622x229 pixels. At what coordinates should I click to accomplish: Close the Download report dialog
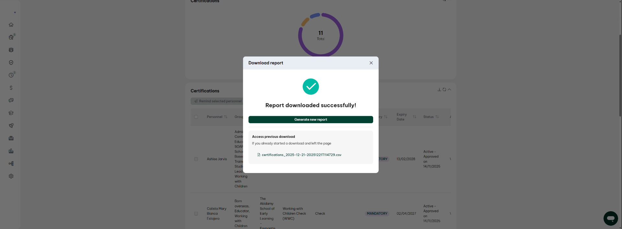pyautogui.click(x=371, y=63)
